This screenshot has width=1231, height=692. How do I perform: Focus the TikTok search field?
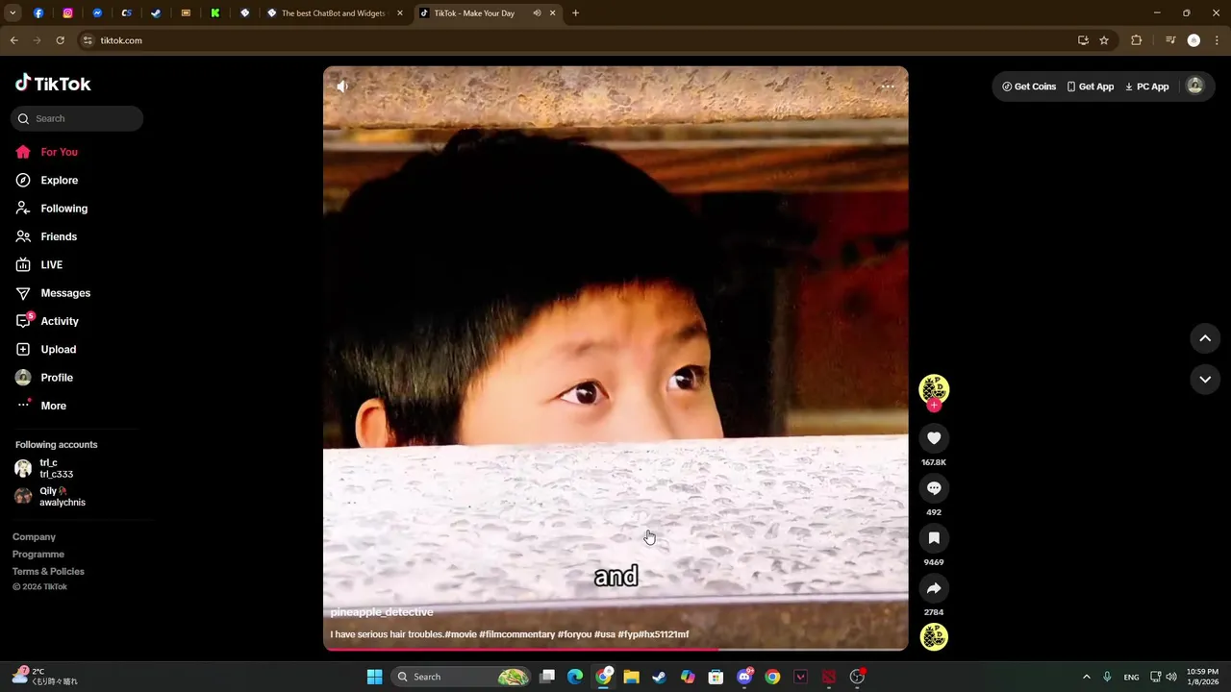tap(77, 118)
